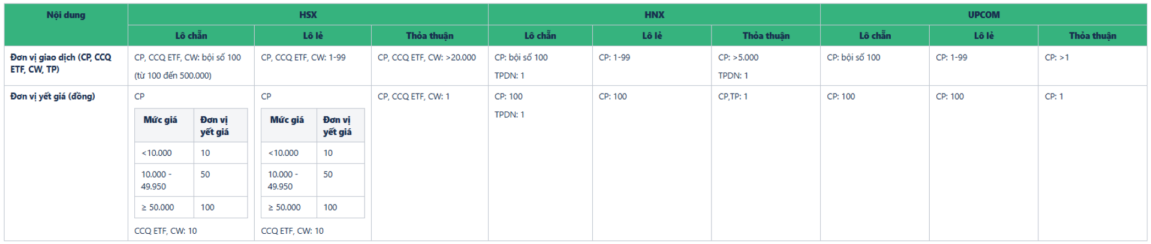Click the HNX column group header
This screenshot has width=1151, height=244.
[654, 14]
